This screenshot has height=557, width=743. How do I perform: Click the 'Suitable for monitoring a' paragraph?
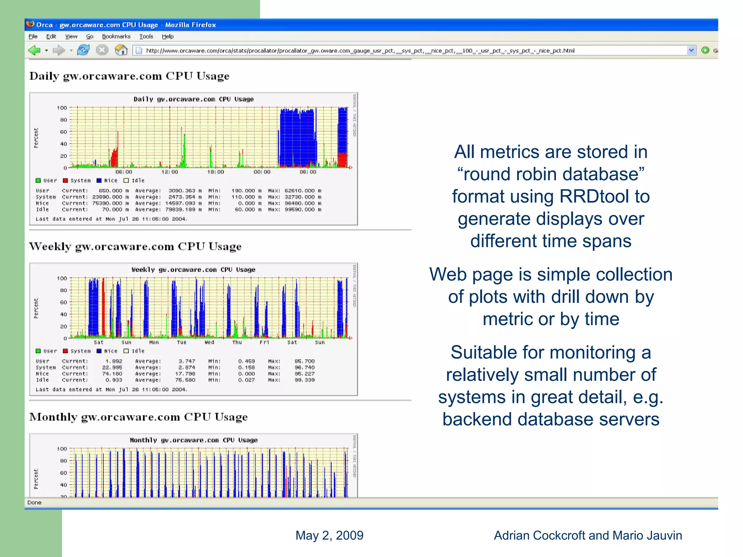coord(551,385)
